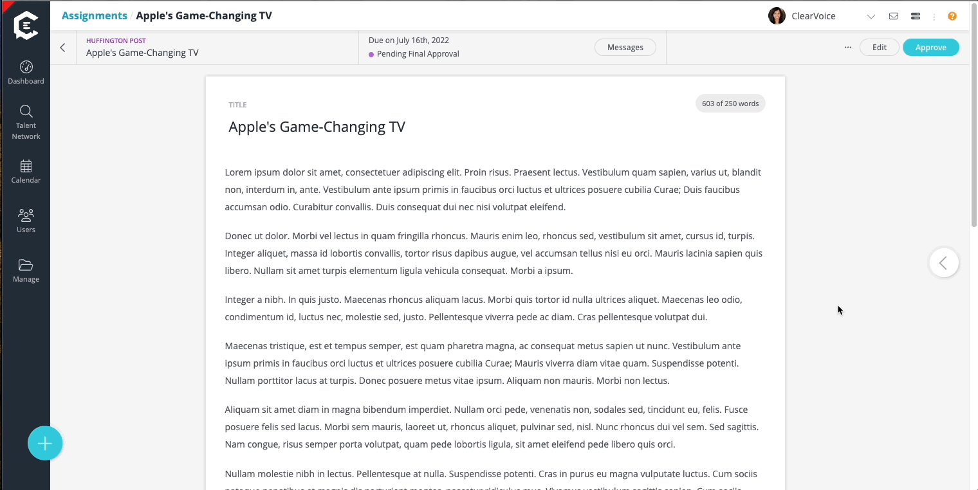
Task: Open the Users section
Action: (26, 221)
